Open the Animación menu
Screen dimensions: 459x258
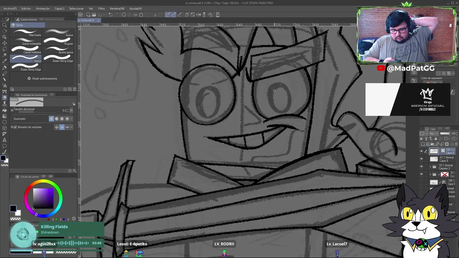click(x=43, y=8)
